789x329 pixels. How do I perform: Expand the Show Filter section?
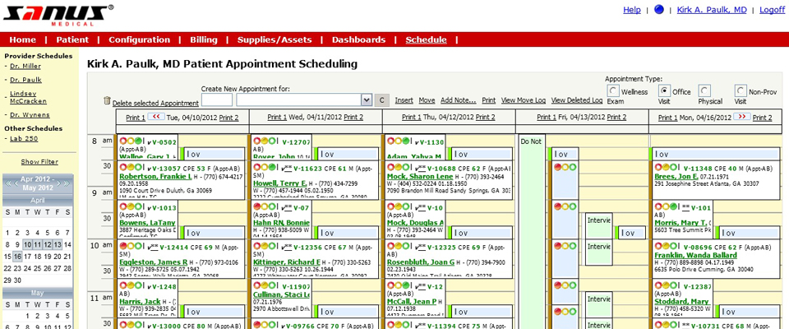[x=39, y=162]
